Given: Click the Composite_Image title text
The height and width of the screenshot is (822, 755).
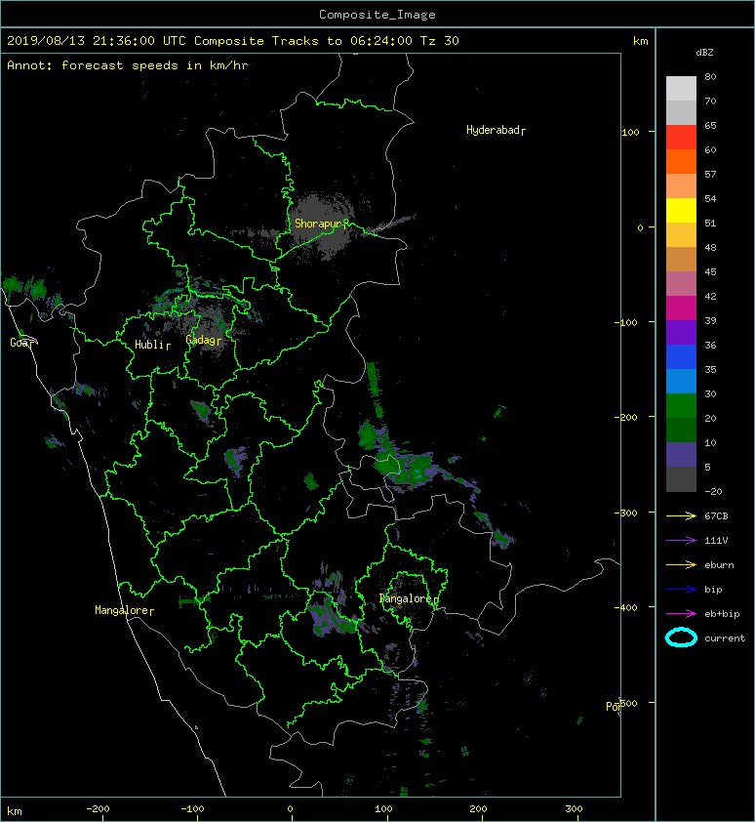Looking at the screenshot, I should pyautogui.click(x=377, y=15).
